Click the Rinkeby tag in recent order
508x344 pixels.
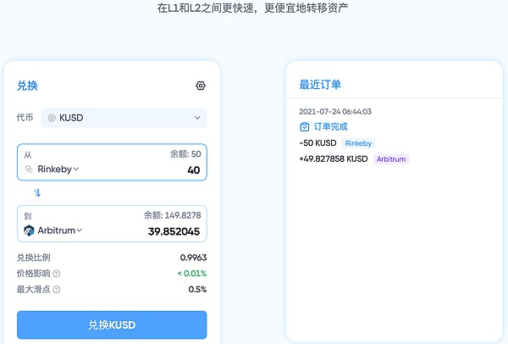(358, 143)
